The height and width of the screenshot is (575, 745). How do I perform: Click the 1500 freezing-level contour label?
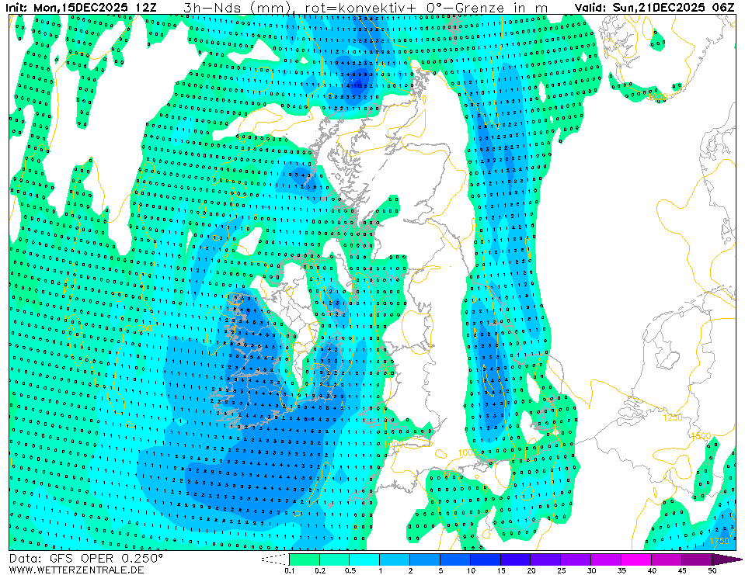click(x=701, y=436)
